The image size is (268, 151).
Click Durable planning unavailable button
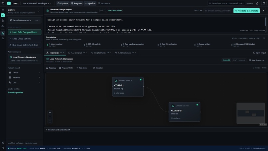coord(218,11)
